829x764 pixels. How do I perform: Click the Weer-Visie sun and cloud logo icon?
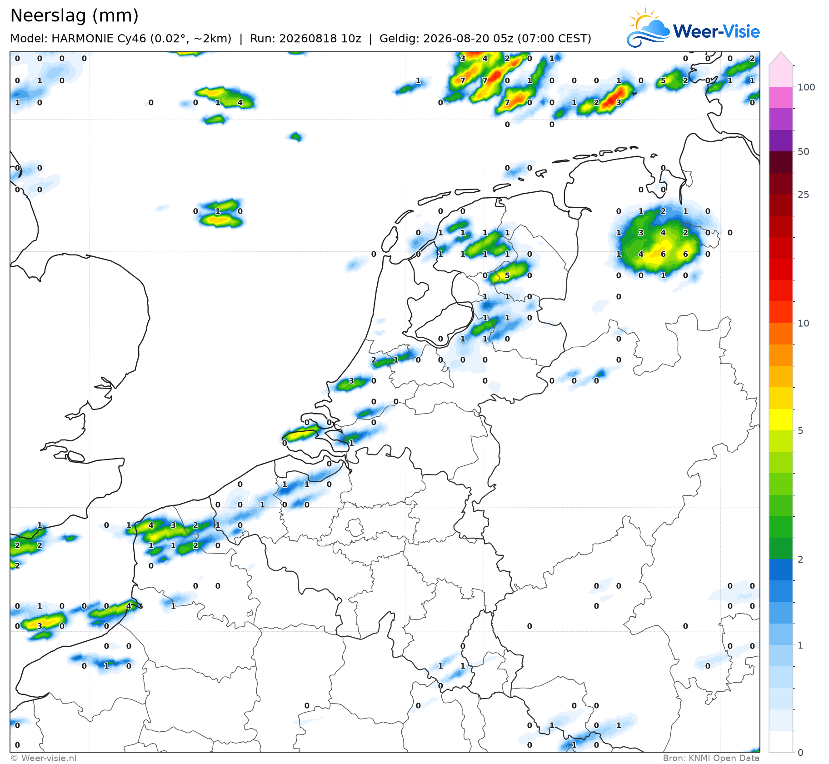649,27
